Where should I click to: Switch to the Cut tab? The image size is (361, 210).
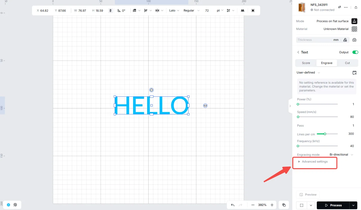(x=347, y=63)
